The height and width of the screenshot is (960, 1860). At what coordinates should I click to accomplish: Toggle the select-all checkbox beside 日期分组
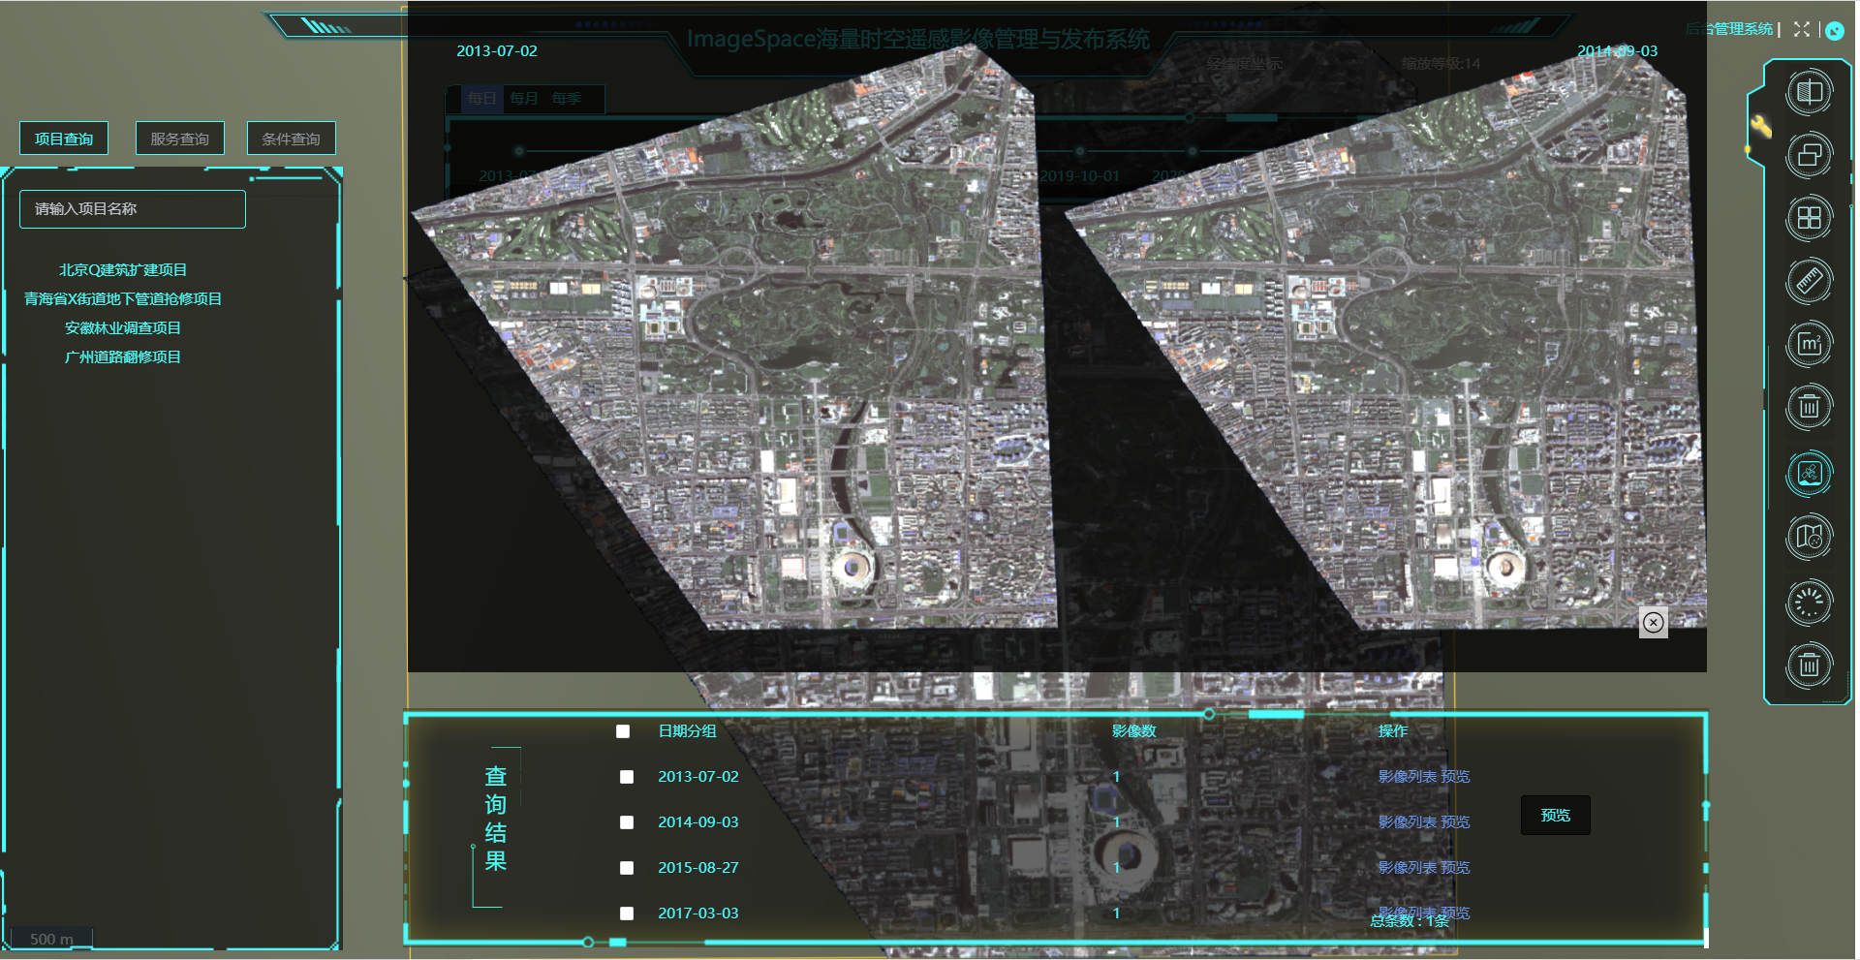coord(623,731)
